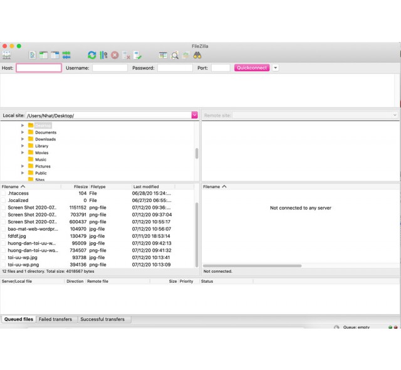Toggle directory comparison icon
401x370 pixels.
175,55
